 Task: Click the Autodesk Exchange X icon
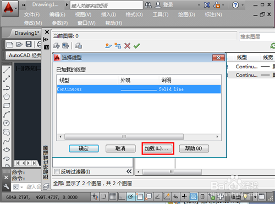pyautogui.click(x=207, y=5)
